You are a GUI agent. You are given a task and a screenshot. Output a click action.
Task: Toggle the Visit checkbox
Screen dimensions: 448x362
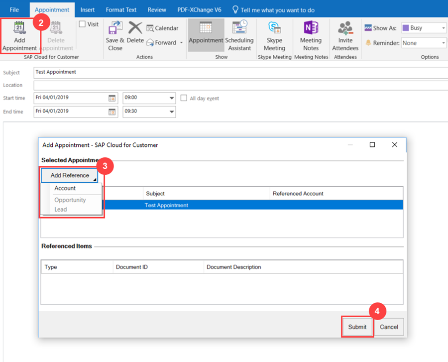click(82, 24)
